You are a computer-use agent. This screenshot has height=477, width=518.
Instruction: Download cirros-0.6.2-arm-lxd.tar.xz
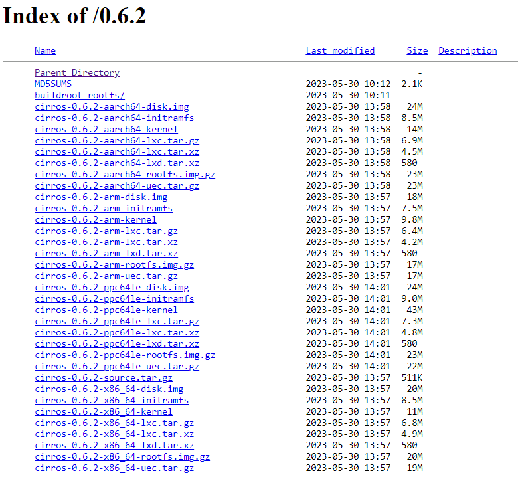tap(106, 253)
